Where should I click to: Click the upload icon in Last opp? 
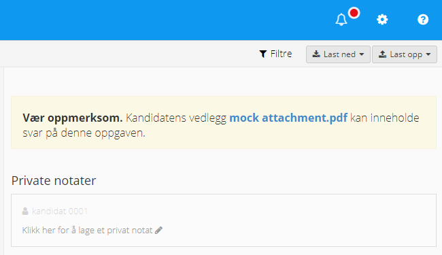coord(383,54)
